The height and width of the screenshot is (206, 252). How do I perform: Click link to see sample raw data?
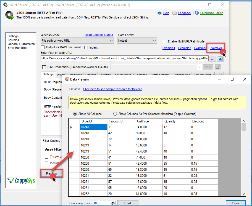[113, 89]
